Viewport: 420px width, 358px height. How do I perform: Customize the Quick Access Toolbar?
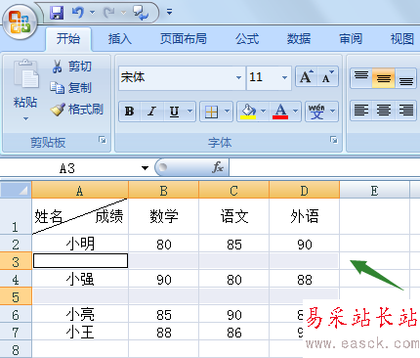coord(169,12)
